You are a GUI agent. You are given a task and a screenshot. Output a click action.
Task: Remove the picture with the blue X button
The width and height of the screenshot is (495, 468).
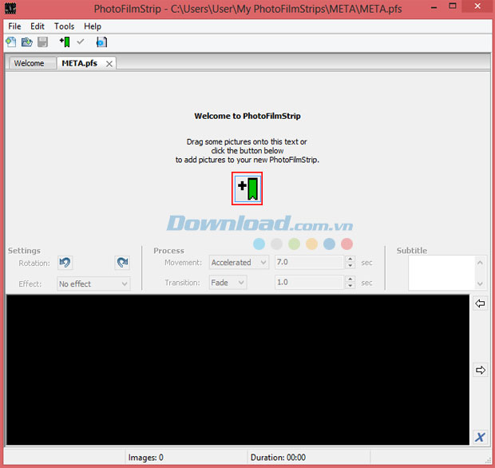pos(480,438)
